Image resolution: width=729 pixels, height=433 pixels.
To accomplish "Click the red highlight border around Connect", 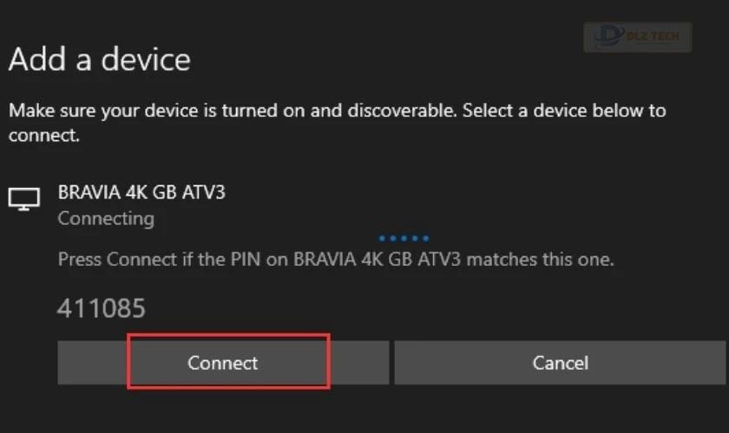I will [x=229, y=334].
